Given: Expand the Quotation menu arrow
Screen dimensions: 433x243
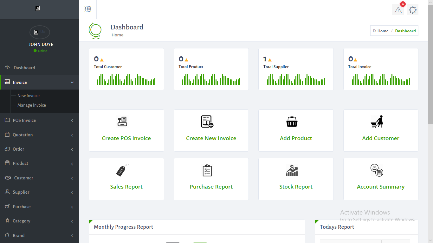Looking at the screenshot, I should pyautogui.click(x=72, y=135).
